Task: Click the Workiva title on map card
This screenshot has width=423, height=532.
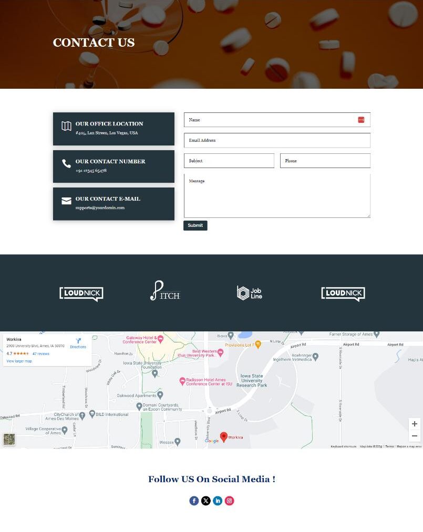Action: click(14, 339)
